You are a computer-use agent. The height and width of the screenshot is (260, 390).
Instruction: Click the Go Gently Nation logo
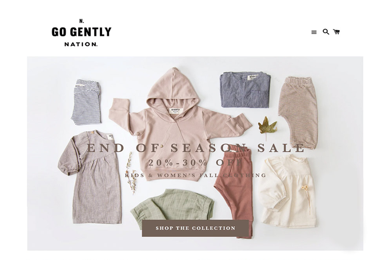point(81,33)
